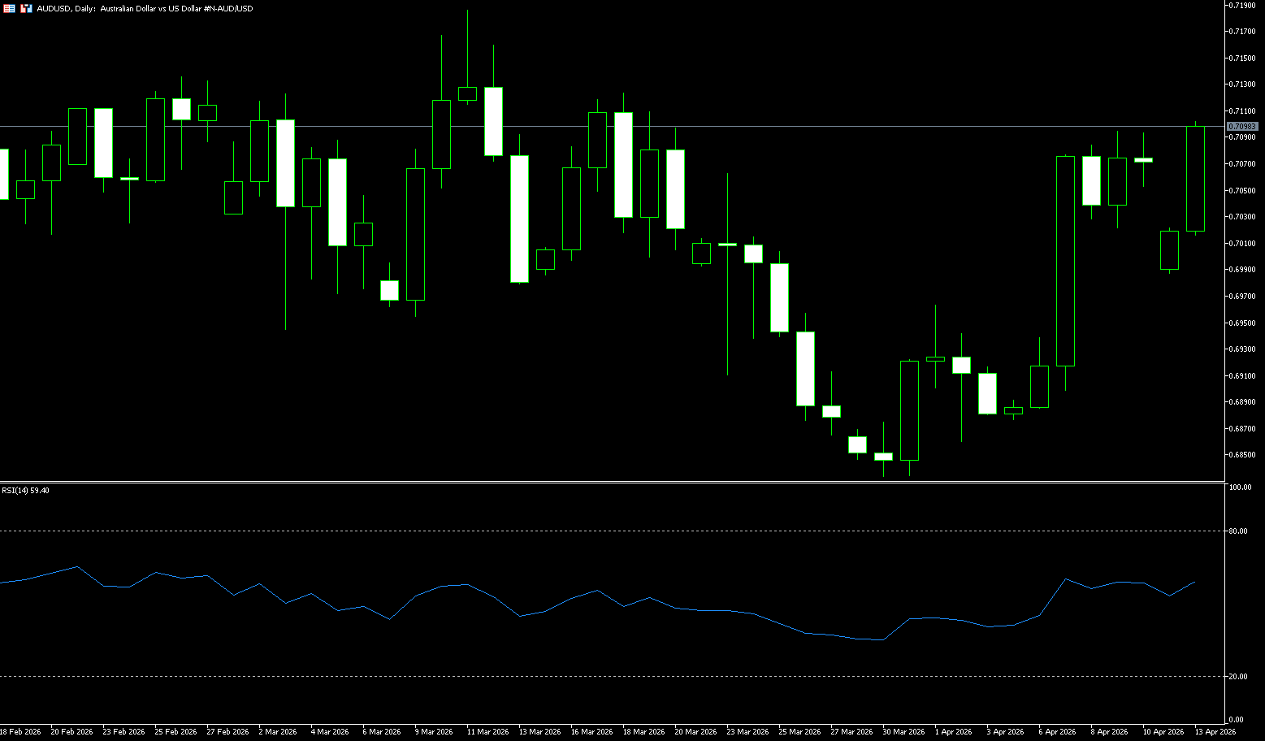Click the RSI 100.00 scale label
Image resolution: width=1265 pixels, height=741 pixels.
point(1240,487)
